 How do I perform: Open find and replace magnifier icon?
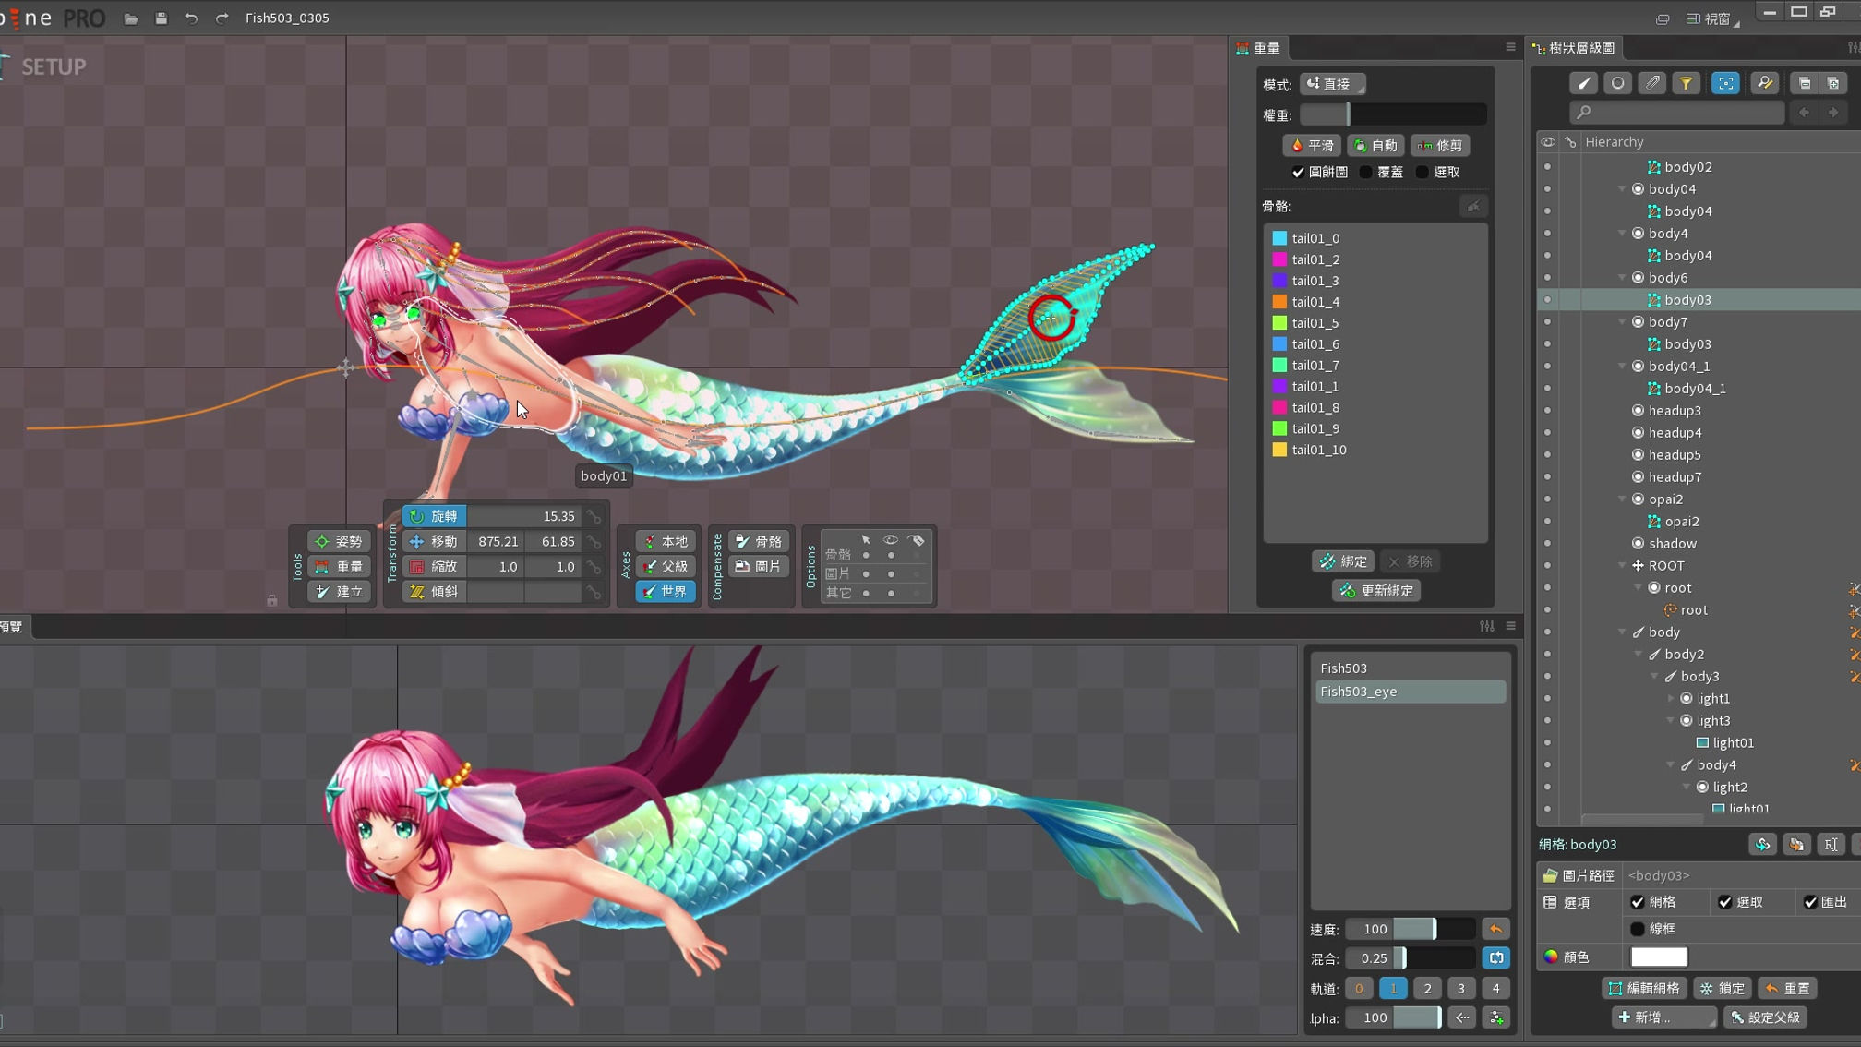tap(1764, 83)
